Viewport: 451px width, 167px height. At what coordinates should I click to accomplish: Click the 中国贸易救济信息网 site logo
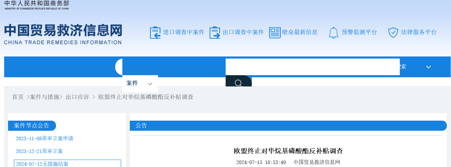(63, 34)
